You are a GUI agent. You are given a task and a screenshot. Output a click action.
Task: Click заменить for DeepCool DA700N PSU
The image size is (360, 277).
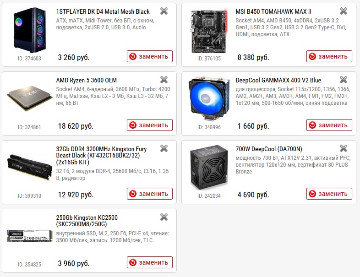click(329, 194)
